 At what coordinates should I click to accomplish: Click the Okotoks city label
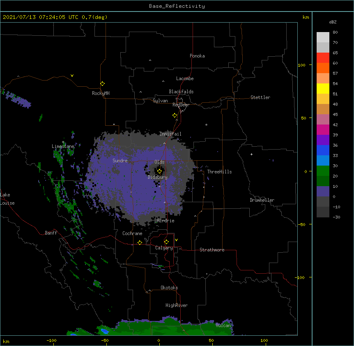[x=169, y=288]
